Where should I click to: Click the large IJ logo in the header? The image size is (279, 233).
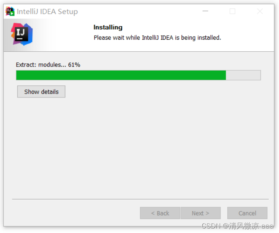click(22, 34)
